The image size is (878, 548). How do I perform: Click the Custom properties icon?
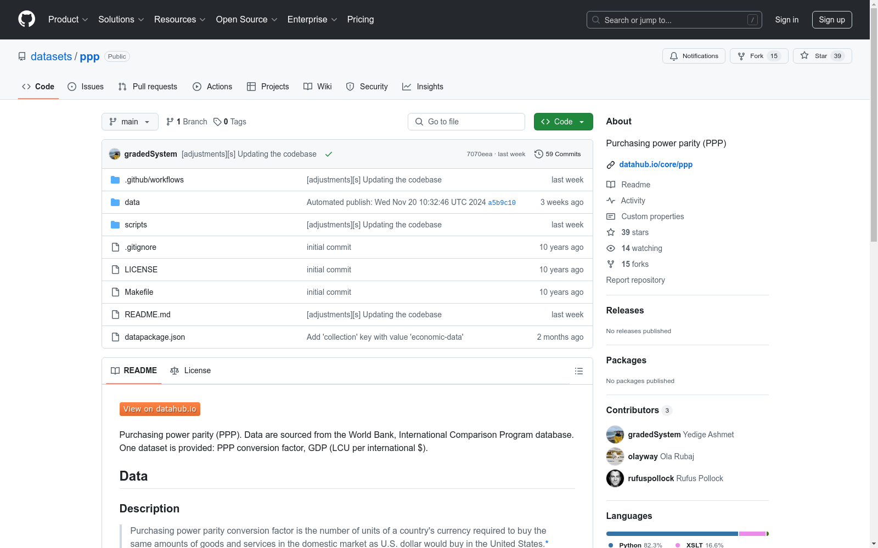(x=611, y=216)
